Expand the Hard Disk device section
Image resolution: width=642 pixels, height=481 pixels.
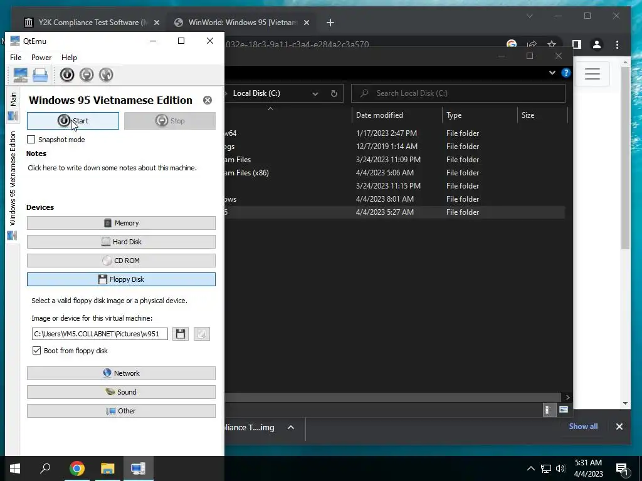pyautogui.click(x=121, y=242)
